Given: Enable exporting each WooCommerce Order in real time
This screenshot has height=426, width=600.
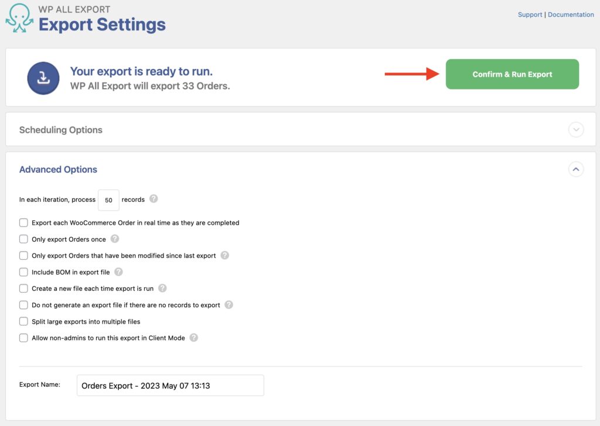Looking at the screenshot, I should pyautogui.click(x=23, y=222).
